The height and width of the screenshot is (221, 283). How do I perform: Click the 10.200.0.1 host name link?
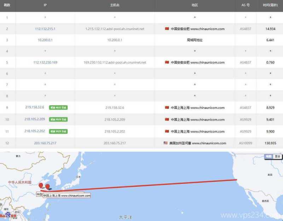click(114, 40)
